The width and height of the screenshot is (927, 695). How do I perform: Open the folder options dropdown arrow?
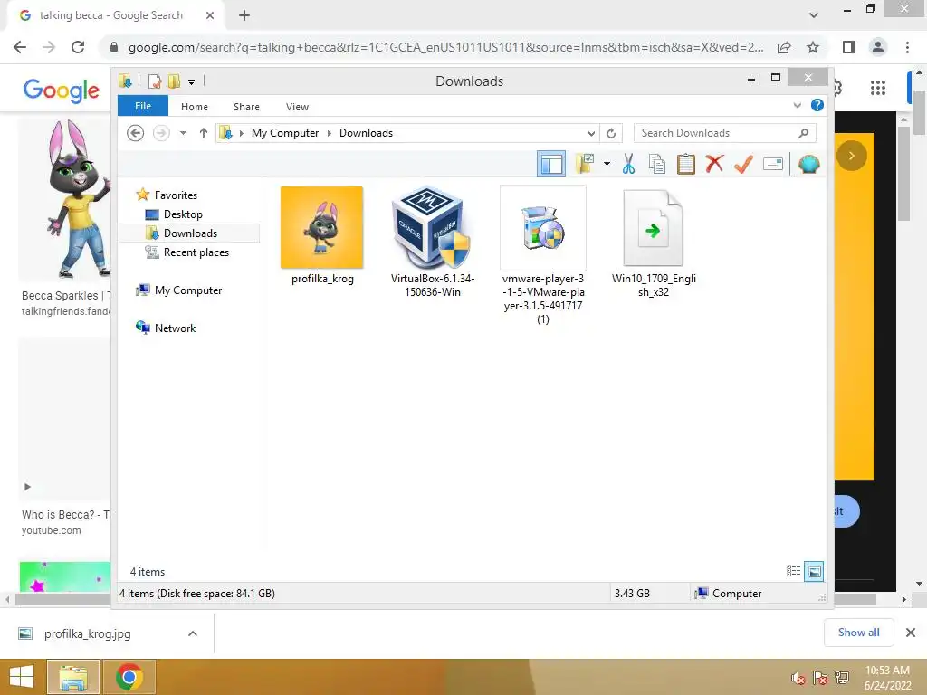[x=607, y=164]
